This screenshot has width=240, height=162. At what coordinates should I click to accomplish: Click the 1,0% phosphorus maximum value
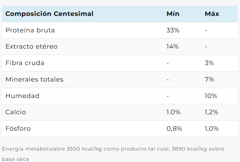[212, 128]
